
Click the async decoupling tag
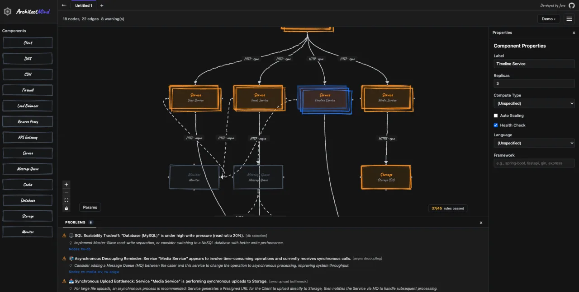(x=367, y=259)
